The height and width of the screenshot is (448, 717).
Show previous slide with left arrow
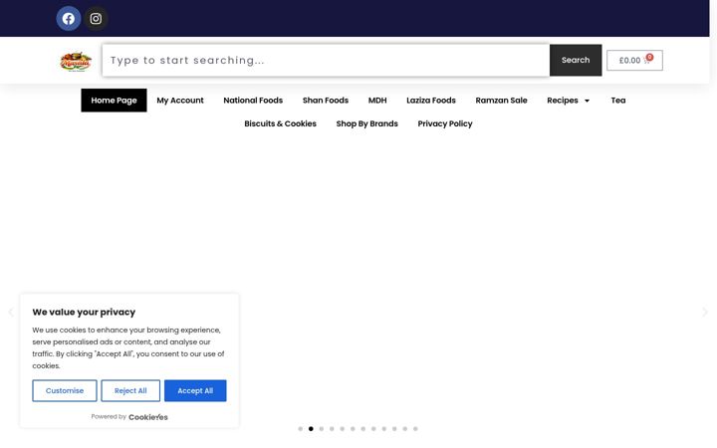pos(11,313)
